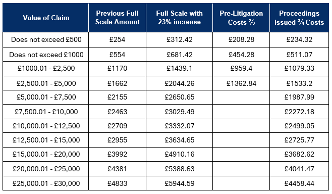This screenshot has width=332, height=194.
Task: Select the Does not exceed £500 cell
Action: (x=46, y=39)
